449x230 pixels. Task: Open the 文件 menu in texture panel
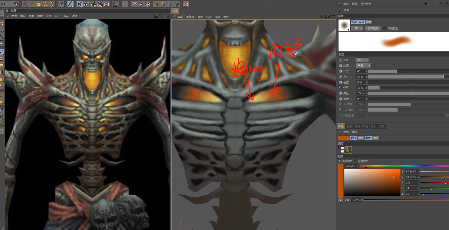point(14,16)
